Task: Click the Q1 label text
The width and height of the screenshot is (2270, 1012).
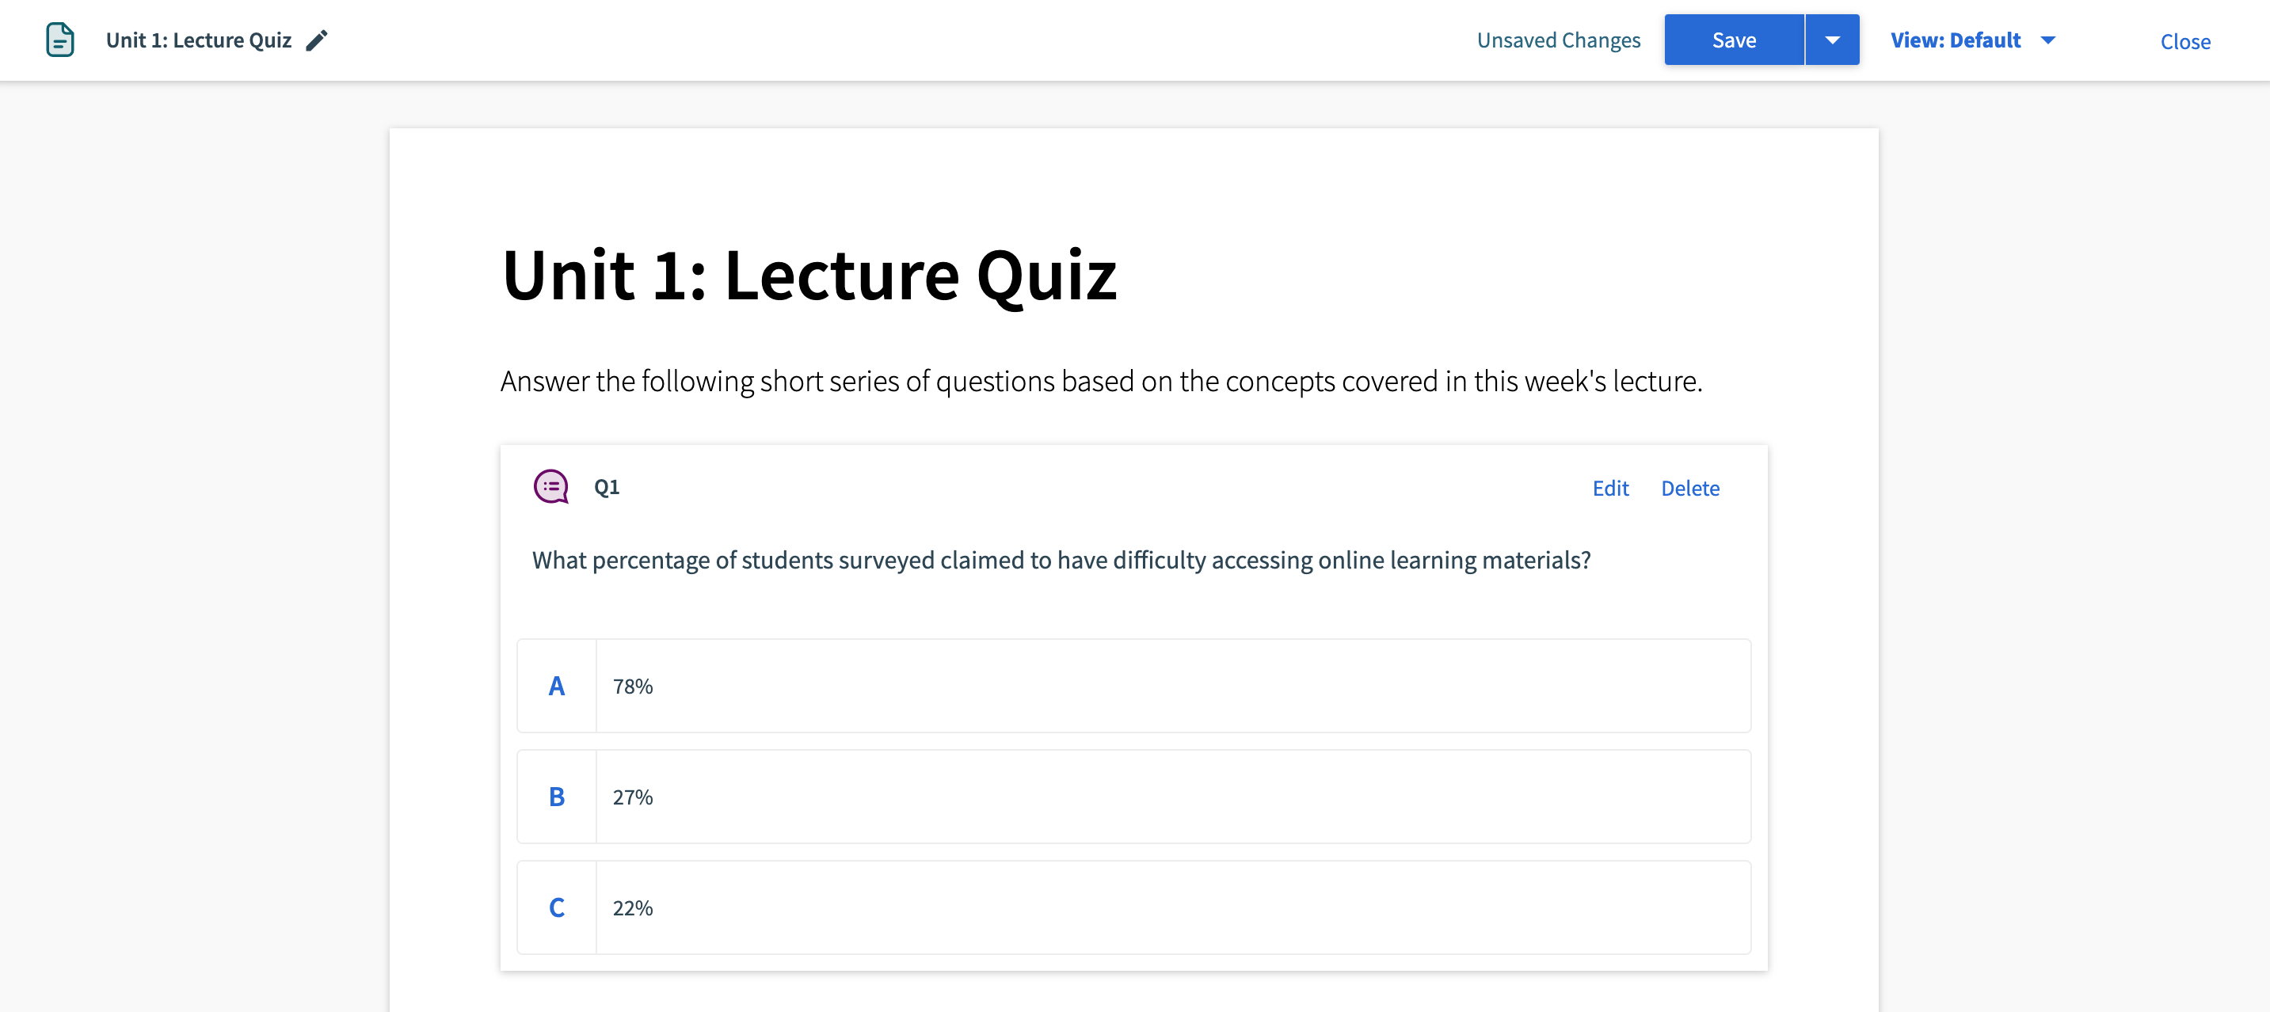Action: click(606, 487)
